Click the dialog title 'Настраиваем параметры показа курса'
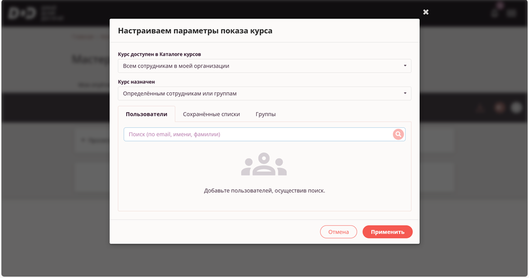Viewport: 529px width, 278px height. (195, 31)
